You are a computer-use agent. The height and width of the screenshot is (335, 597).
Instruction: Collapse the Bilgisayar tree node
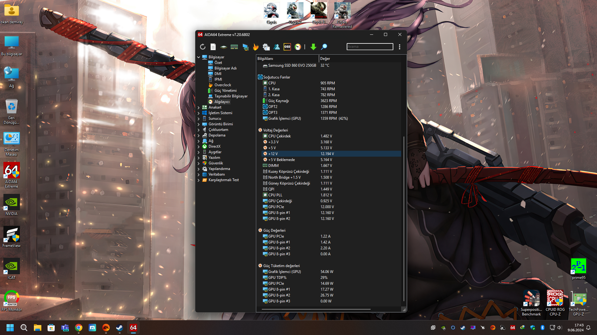coord(199,57)
